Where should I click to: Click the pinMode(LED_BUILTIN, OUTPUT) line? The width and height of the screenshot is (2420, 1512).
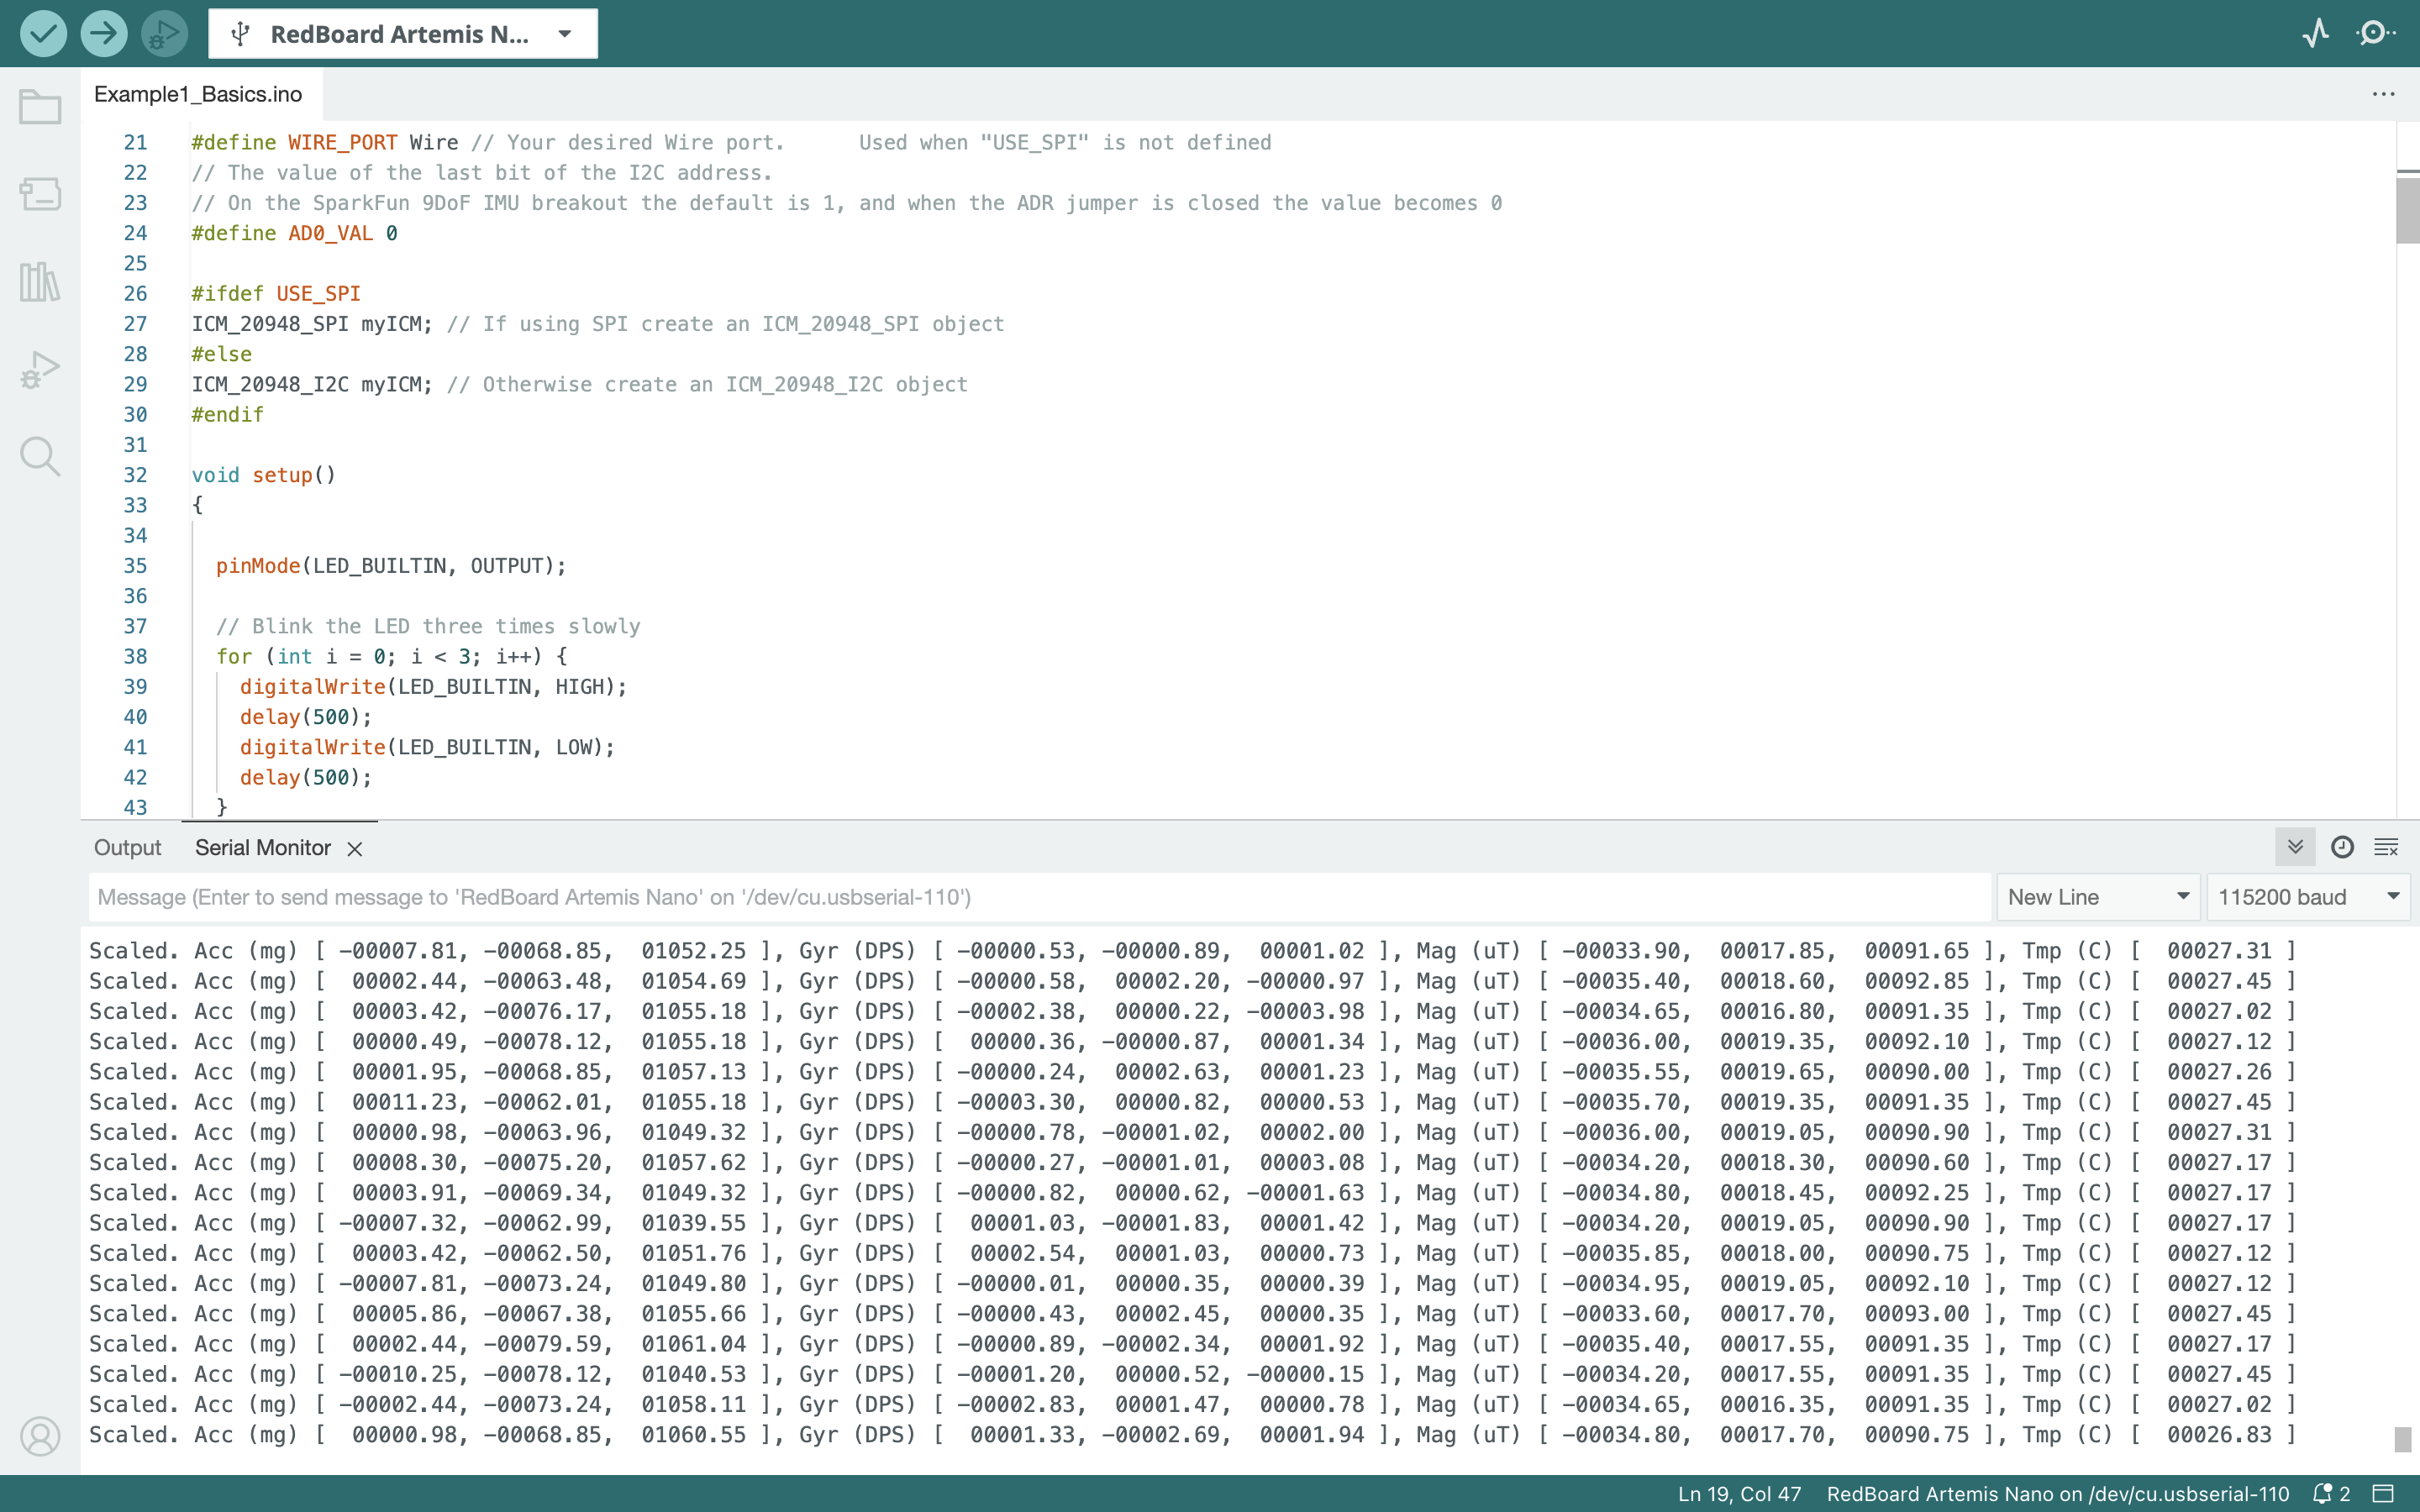391,566
